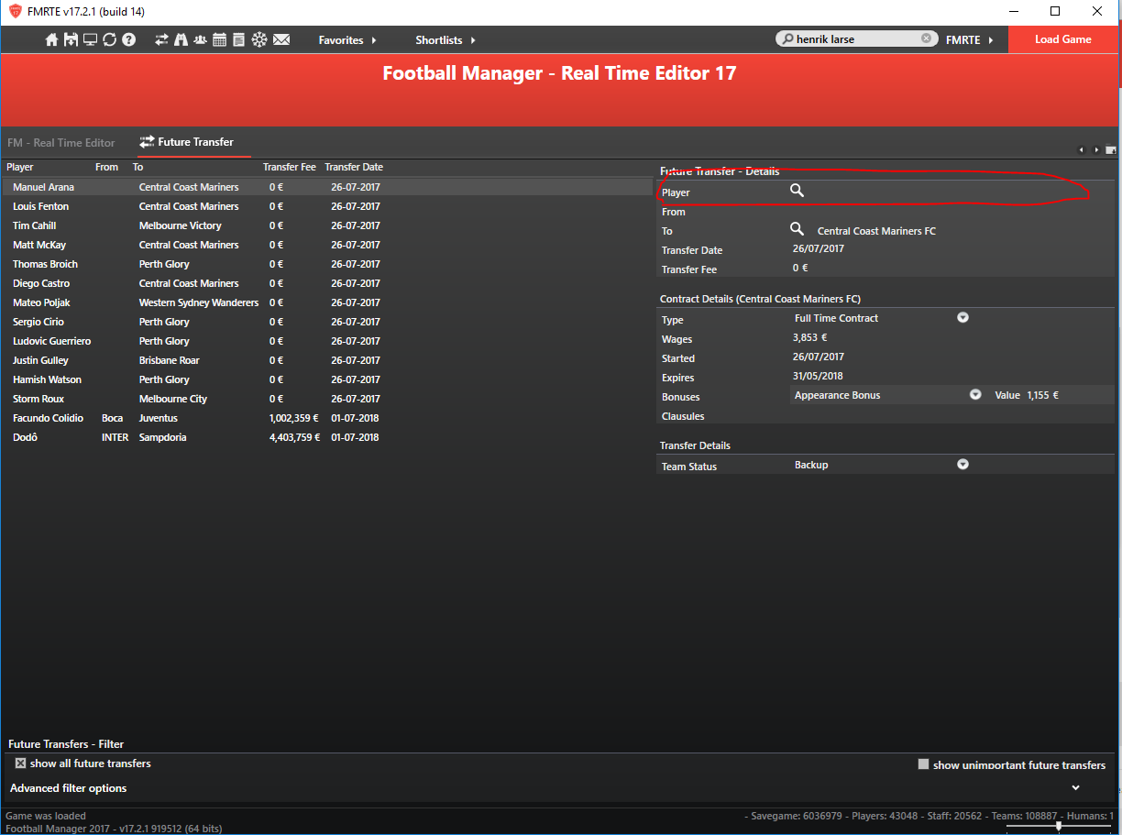
Task: Click the transfer arrows toolbar icon
Action: pyautogui.click(x=162, y=40)
